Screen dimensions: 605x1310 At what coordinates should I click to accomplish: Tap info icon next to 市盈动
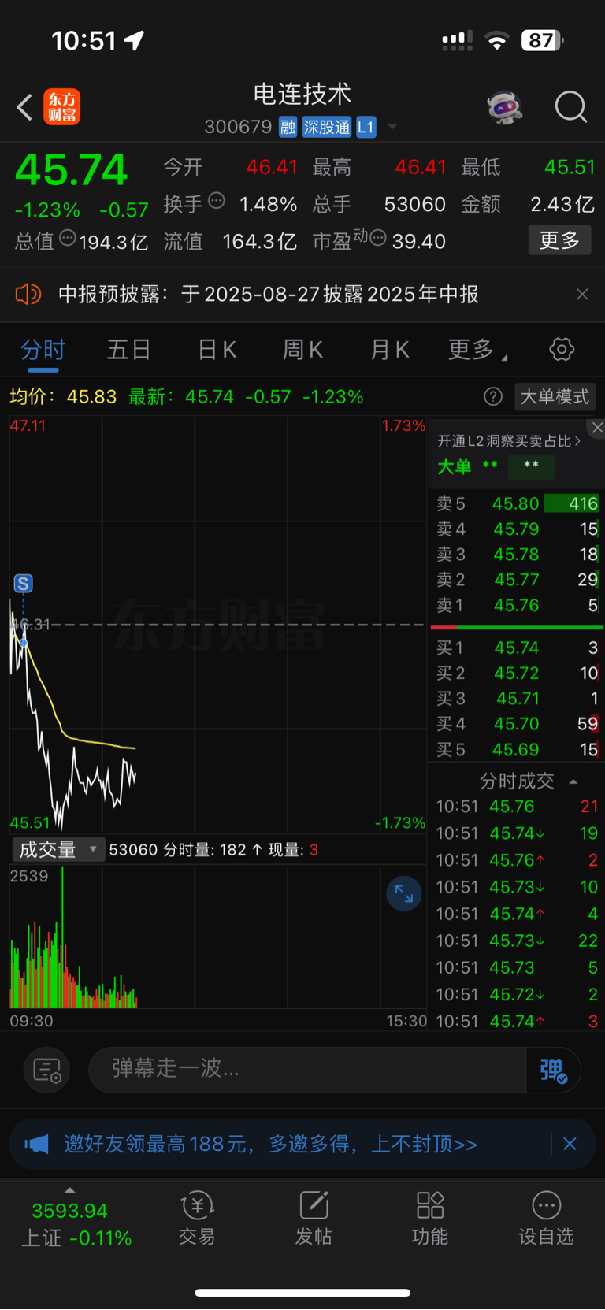click(378, 237)
